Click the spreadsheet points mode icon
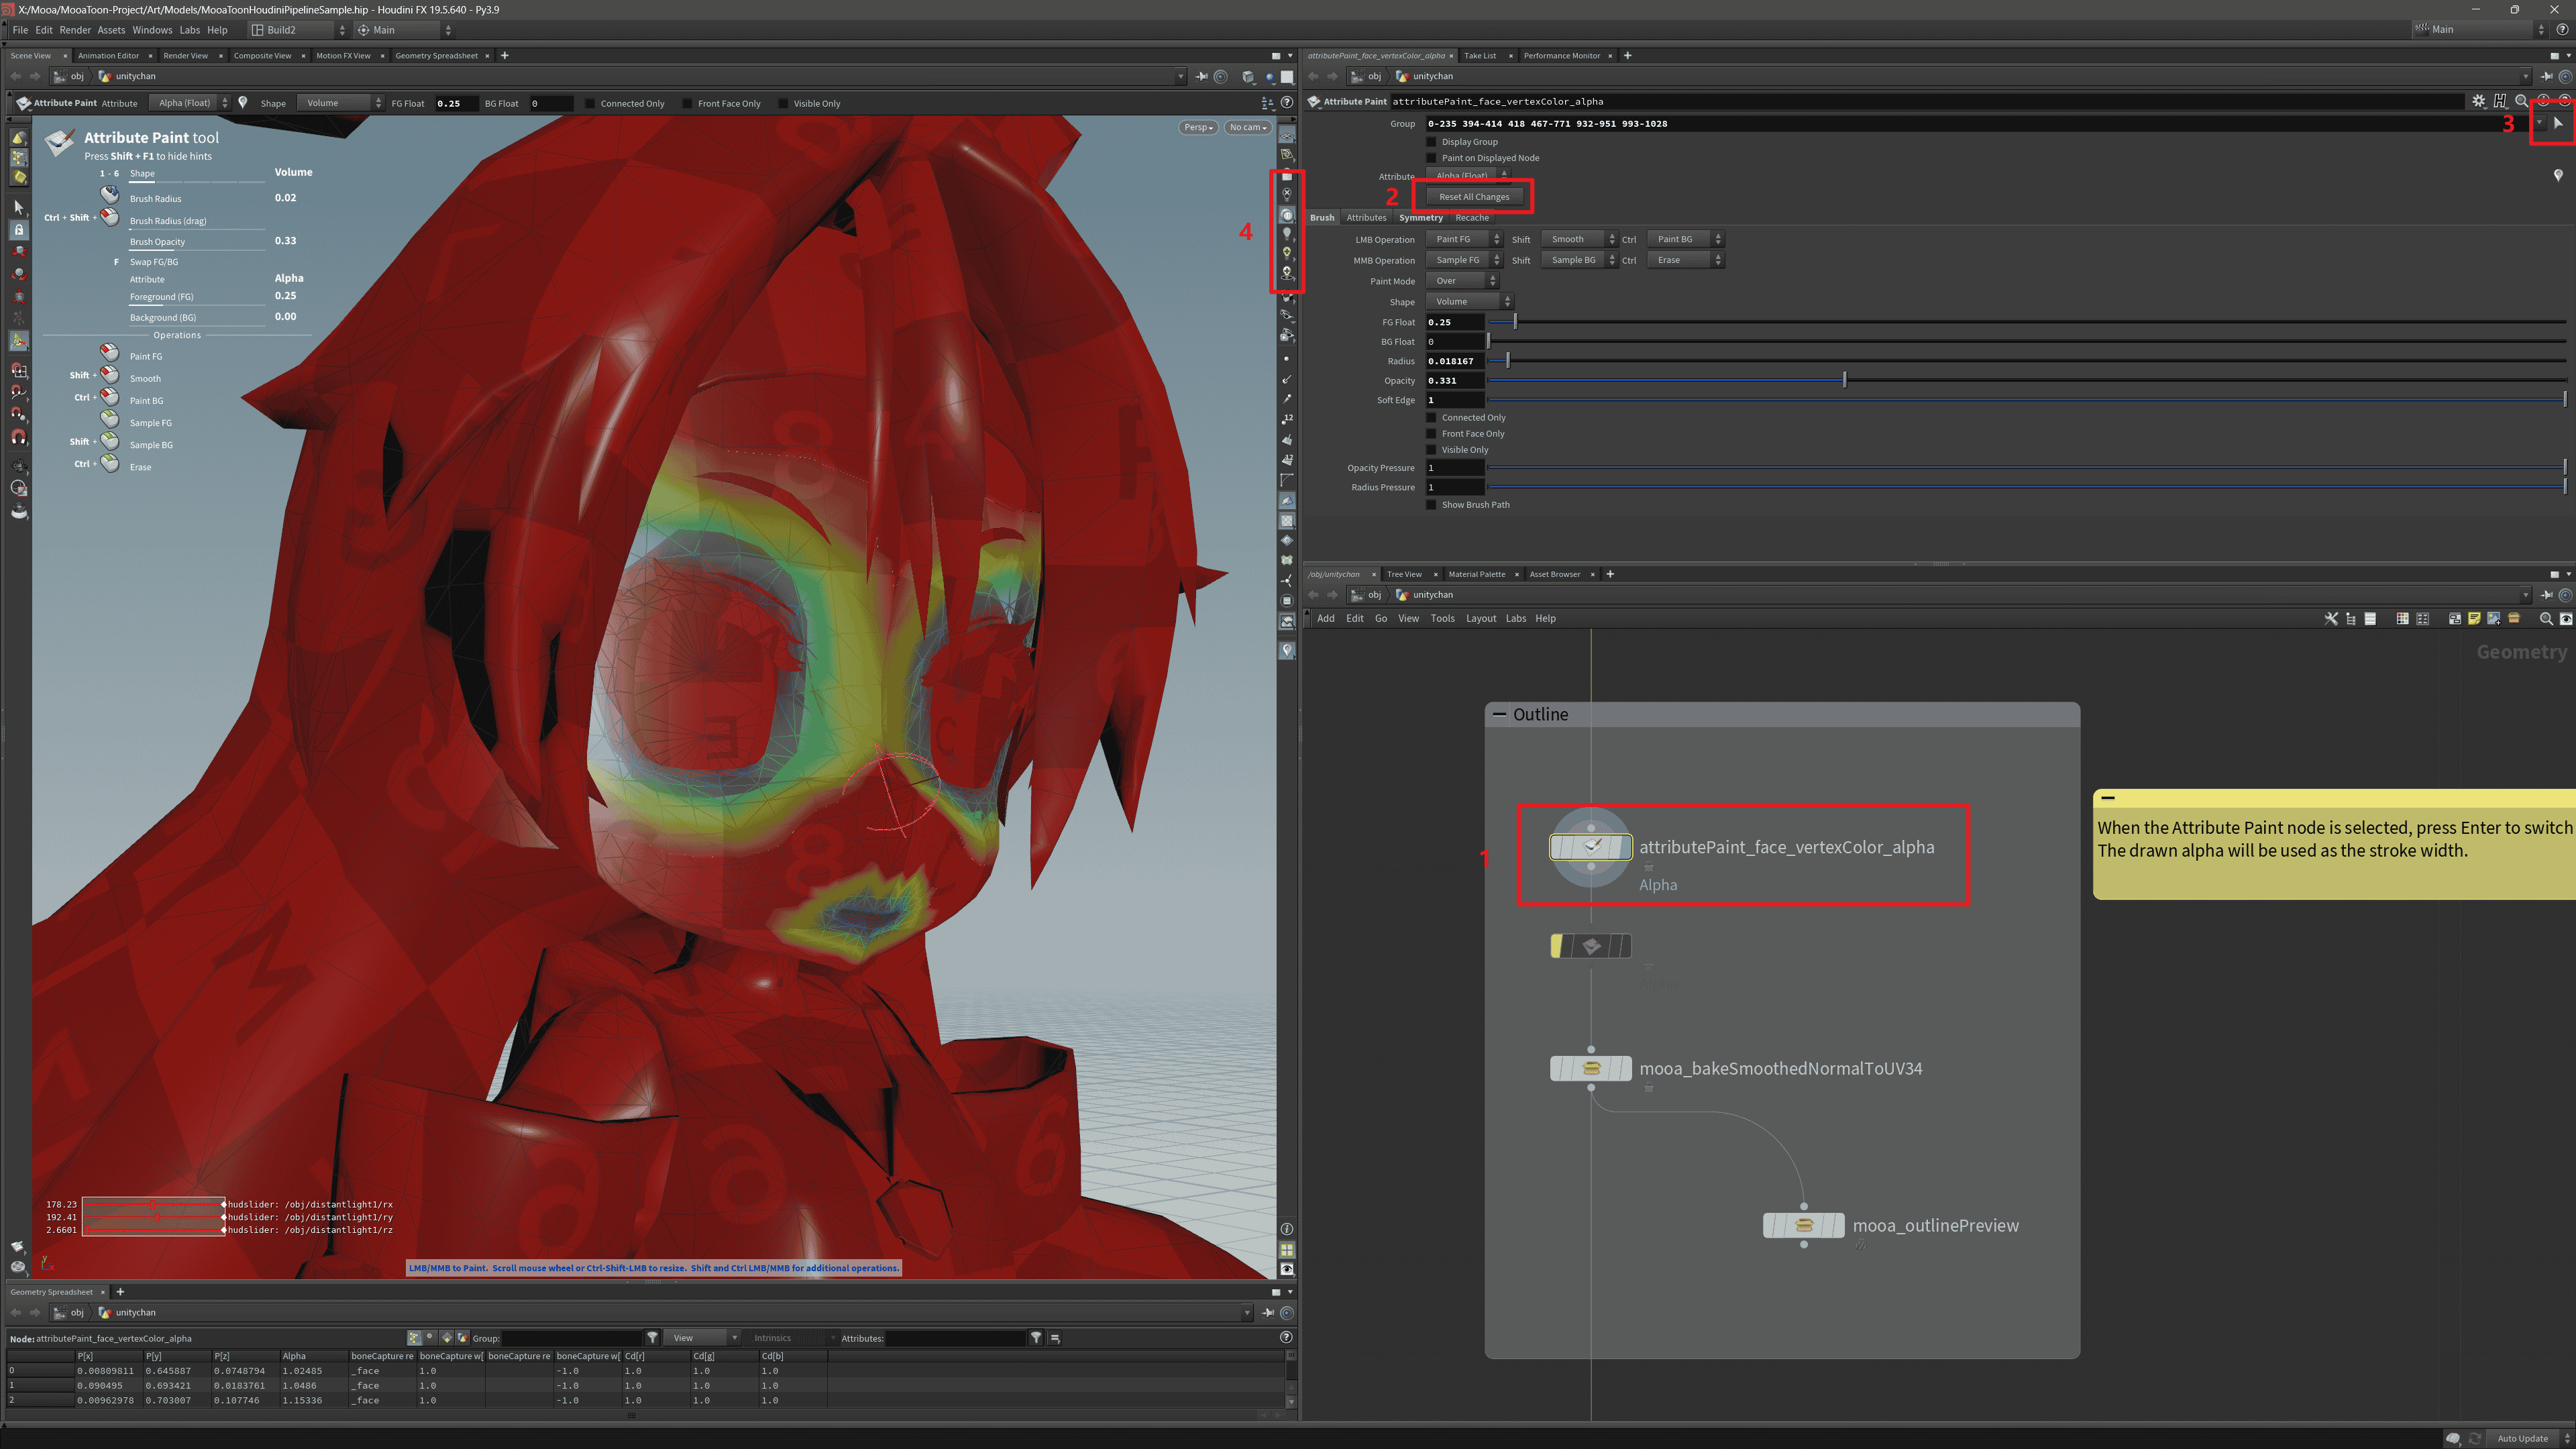Viewport: 2576px width, 1449px height. point(414,1338)
